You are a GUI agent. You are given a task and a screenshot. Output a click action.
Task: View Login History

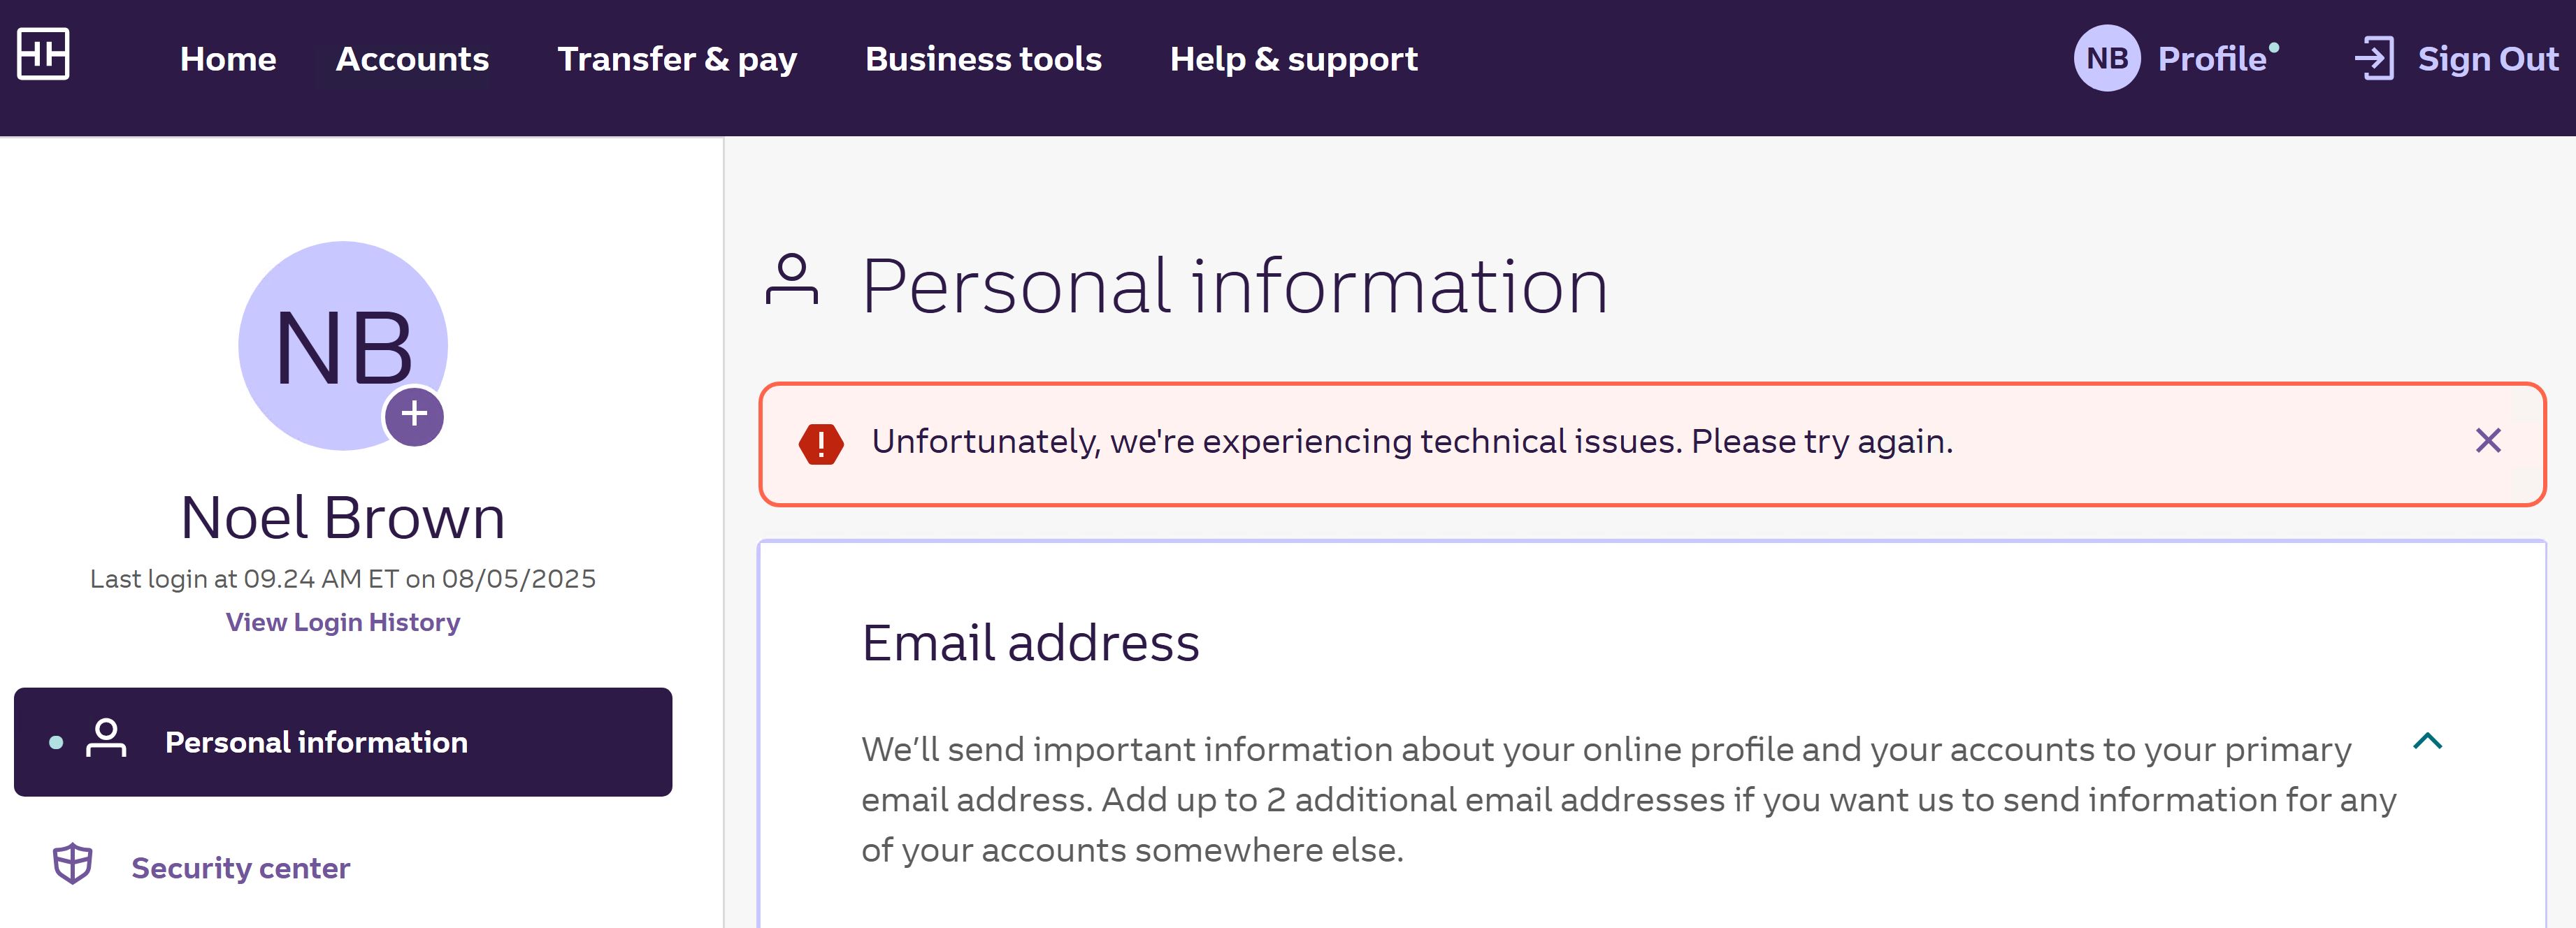(x=343, y=622)
